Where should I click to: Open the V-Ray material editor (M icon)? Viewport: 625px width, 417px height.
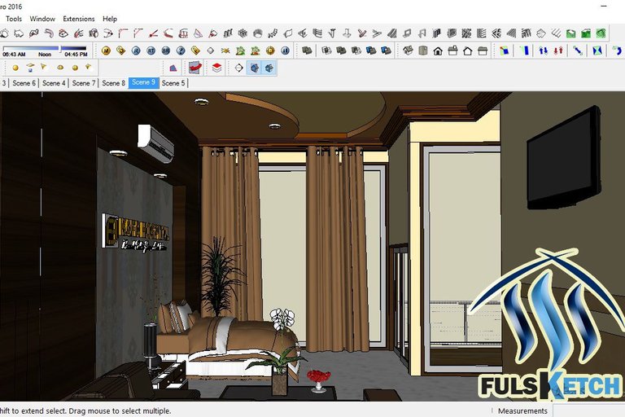coord(106,50)
